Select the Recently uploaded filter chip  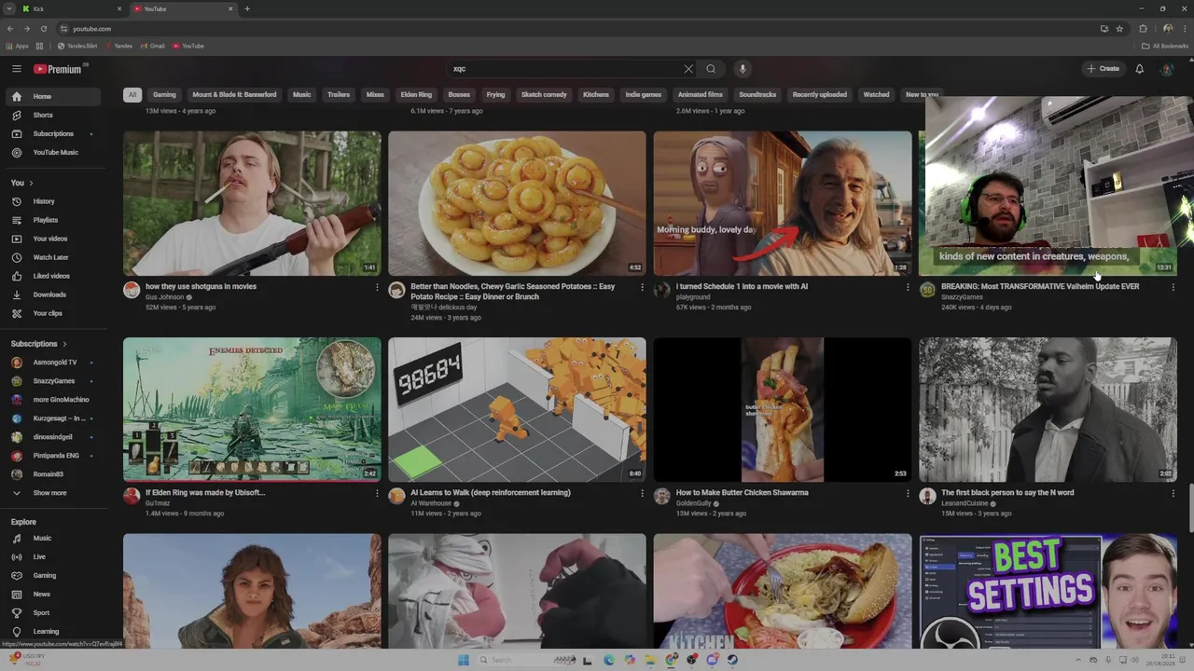tap(820, 94)
